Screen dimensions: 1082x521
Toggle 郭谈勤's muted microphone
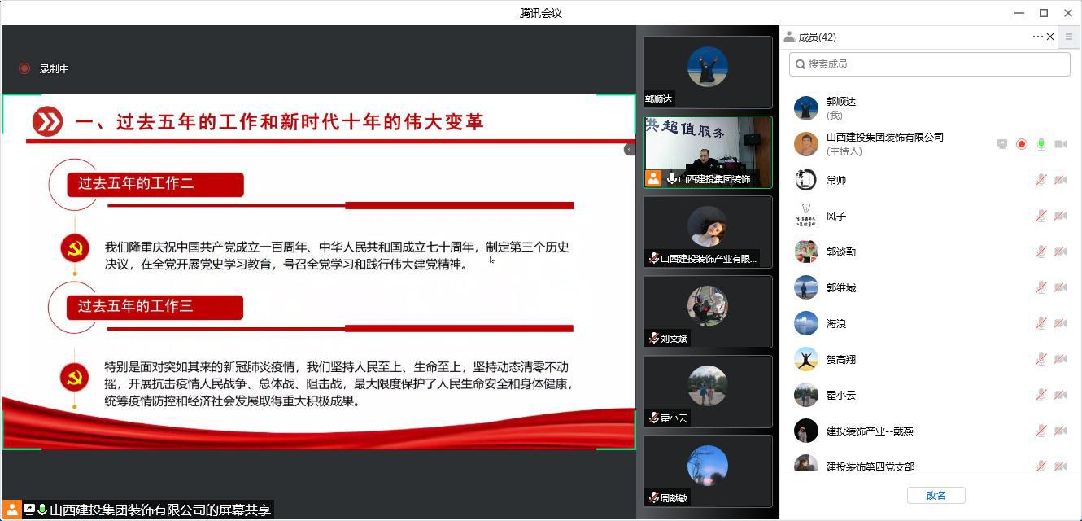tap(1041, 252)
